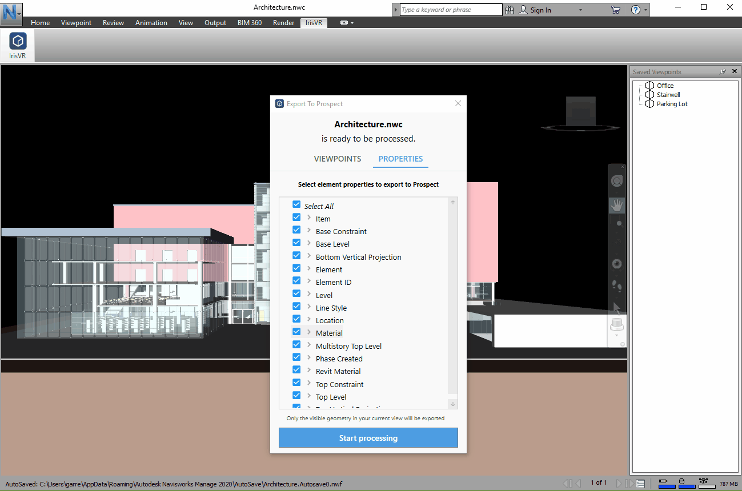Image resolution: width=742 pixels, height=491 pixels.
Task: Toggle the Material property checkbox
Action: tap(296, 332)
